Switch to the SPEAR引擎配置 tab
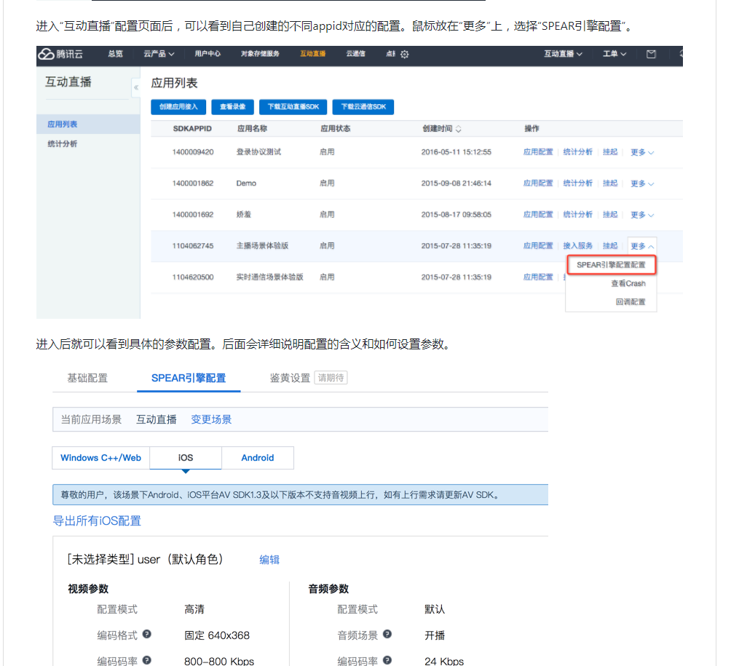Image resolution: width=731 pixels, height=666 pixels. (189, 378)
